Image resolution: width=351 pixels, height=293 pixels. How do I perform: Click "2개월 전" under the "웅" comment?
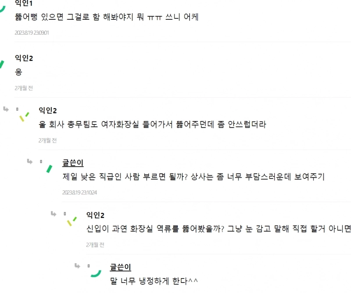click(x=24, y=88)
